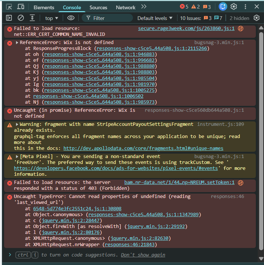The image size is (264, 265).
Task: Focus the Filter input field
Action: [107, 18]
